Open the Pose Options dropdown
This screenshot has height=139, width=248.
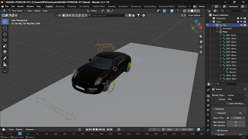coord(195,15)
